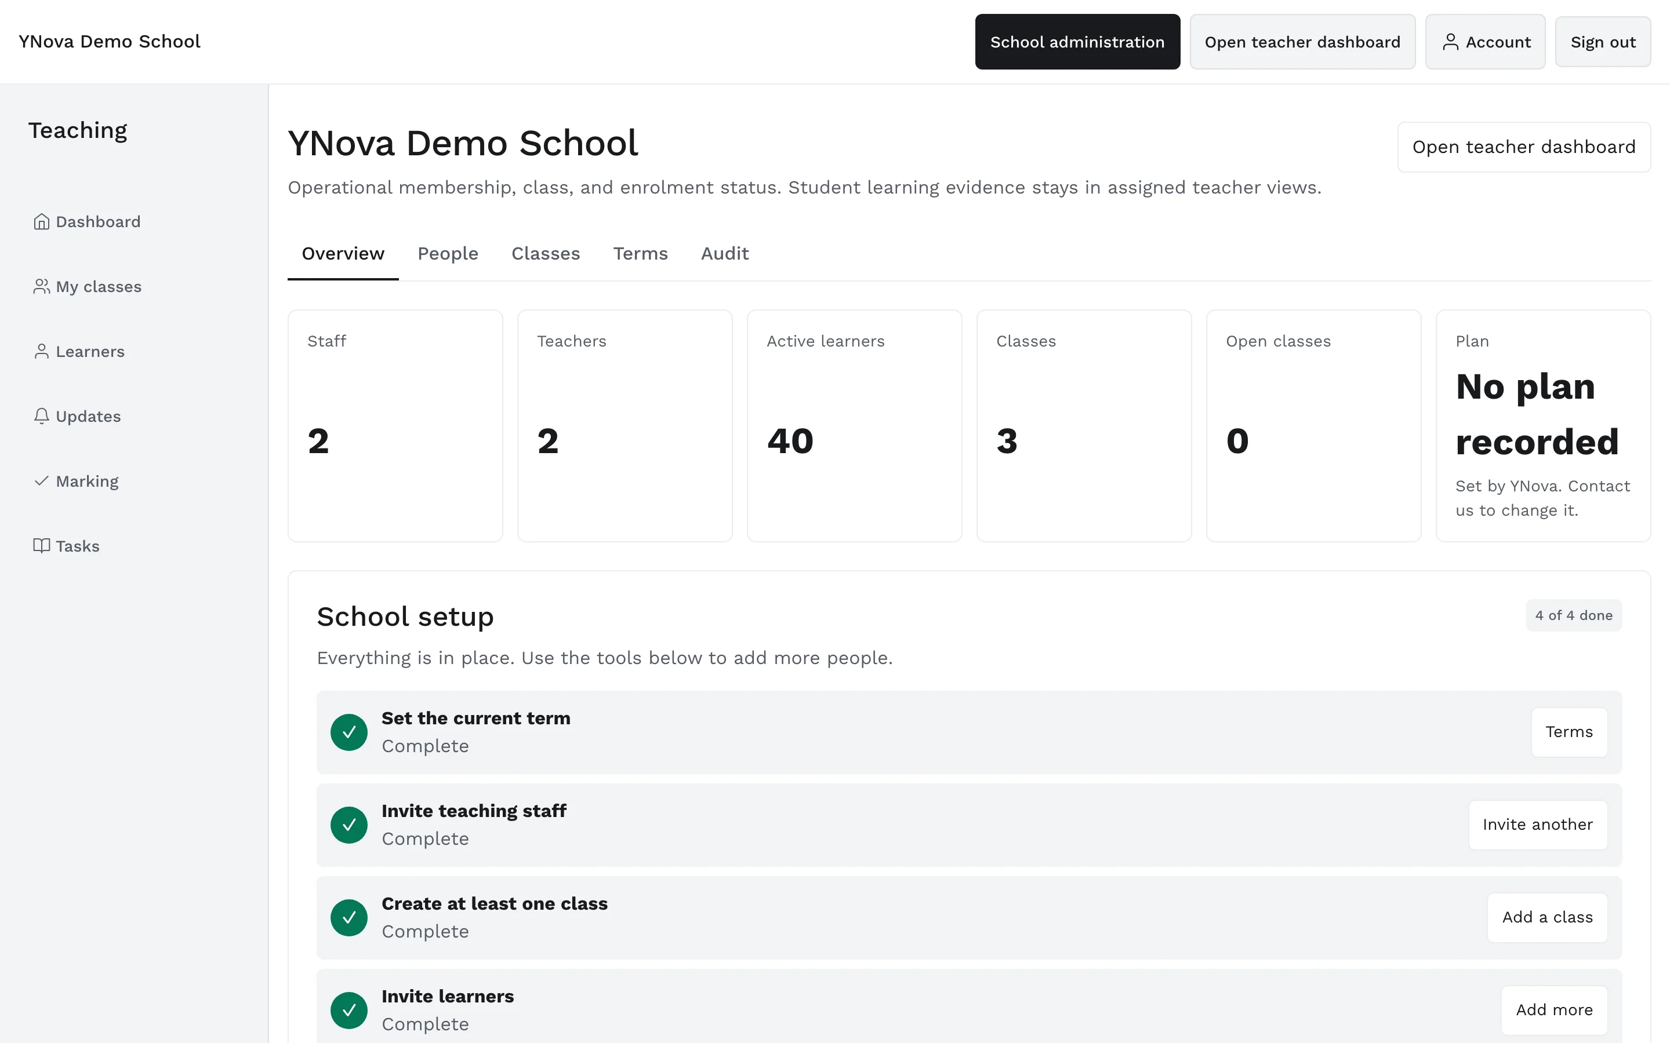Click the Marking checkmark icon
Viewport: 1670px width, 1043px height.
(x=41, y=481)
